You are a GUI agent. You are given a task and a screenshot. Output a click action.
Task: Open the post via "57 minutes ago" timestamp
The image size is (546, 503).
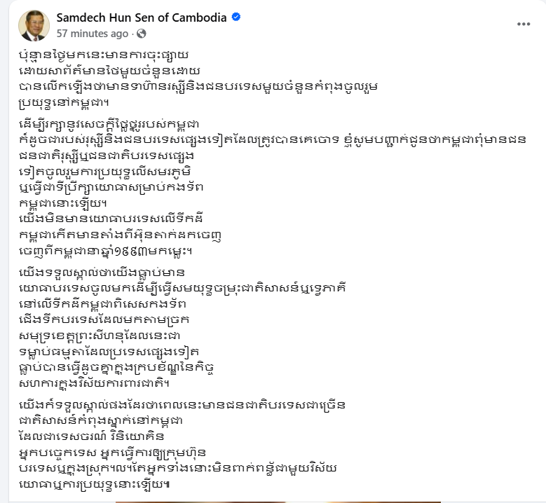coord(93,34)
